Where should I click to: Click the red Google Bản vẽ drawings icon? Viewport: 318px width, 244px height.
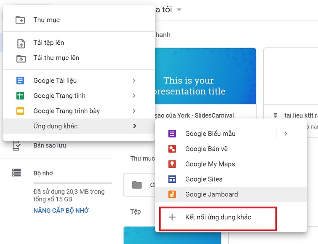pyautogui.click(x=172, y=149)
